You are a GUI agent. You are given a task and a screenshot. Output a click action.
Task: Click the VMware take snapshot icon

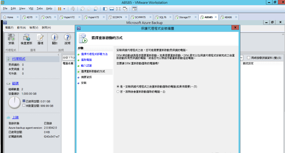[x=82, y=8]
